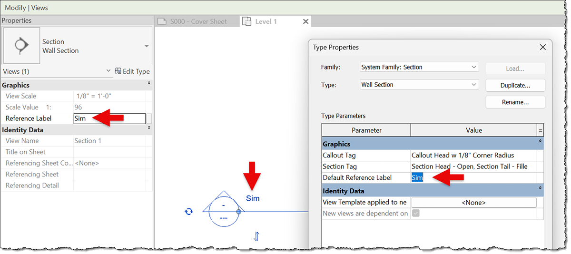Viewport: 571px width, 254px height.
Task: Click the Value column header
Action: point(474,130)
